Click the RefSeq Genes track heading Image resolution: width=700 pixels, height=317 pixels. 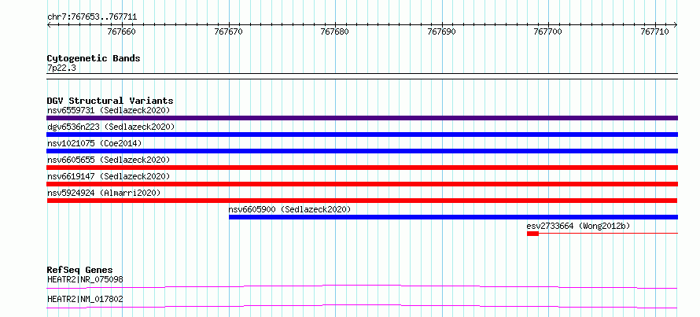click(x=79, y=270)
